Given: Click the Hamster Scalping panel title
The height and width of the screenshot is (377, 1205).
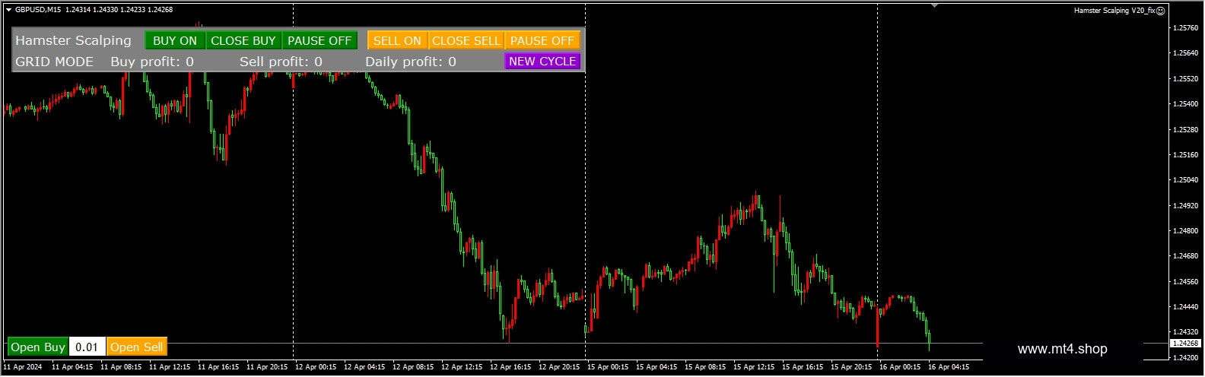Looking at the screenshot, I should 73,40.
